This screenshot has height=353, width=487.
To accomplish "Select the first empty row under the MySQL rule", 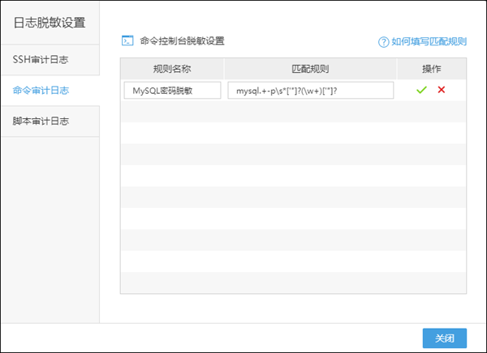I will (293, 112).
